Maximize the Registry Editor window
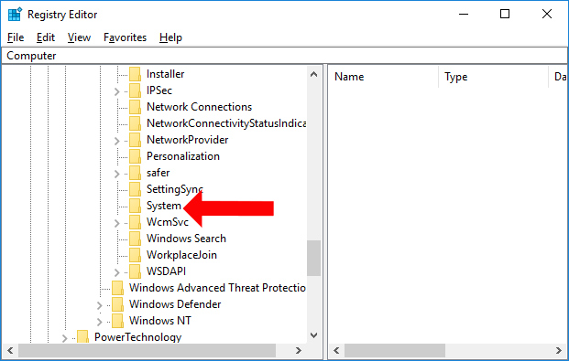 pos(505,14)
